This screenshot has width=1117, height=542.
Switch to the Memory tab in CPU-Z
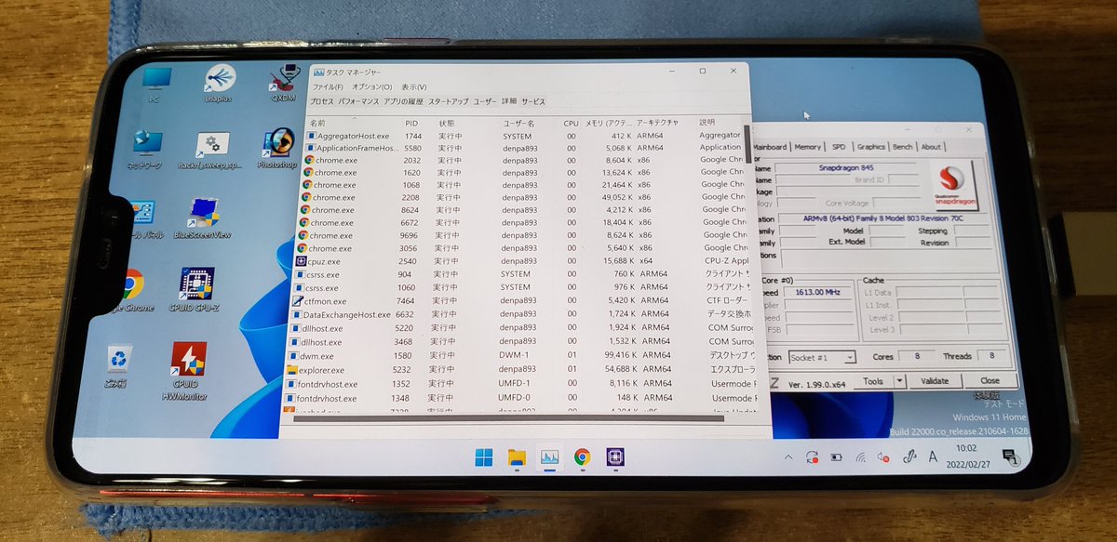tap(807, 147)
